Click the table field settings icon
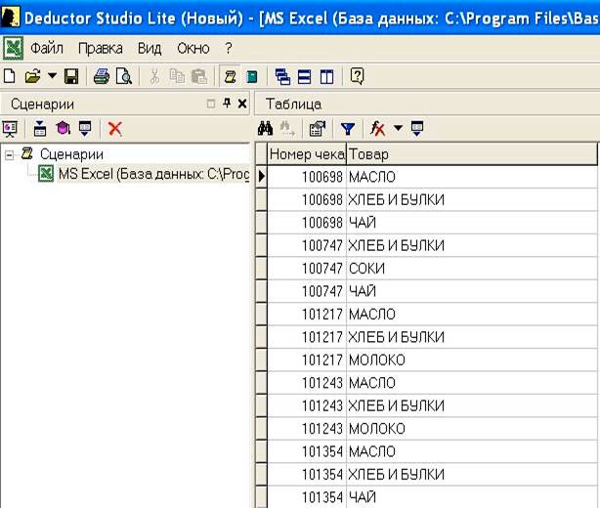The height and width of the screenshot is (508, 600). point(318,129)
